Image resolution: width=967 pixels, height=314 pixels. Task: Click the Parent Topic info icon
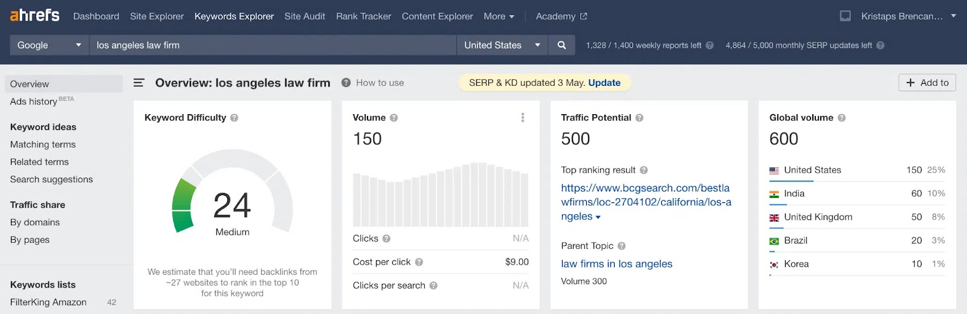click(621, 246)
